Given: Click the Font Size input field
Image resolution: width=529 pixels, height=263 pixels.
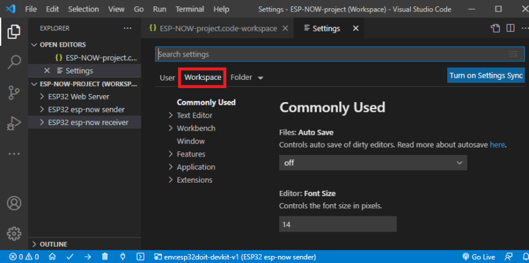Looking at the screenshot, I should point(337,224).
